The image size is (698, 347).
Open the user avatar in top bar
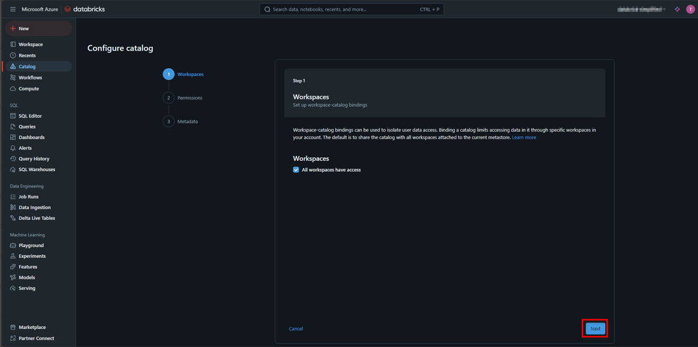690,10
